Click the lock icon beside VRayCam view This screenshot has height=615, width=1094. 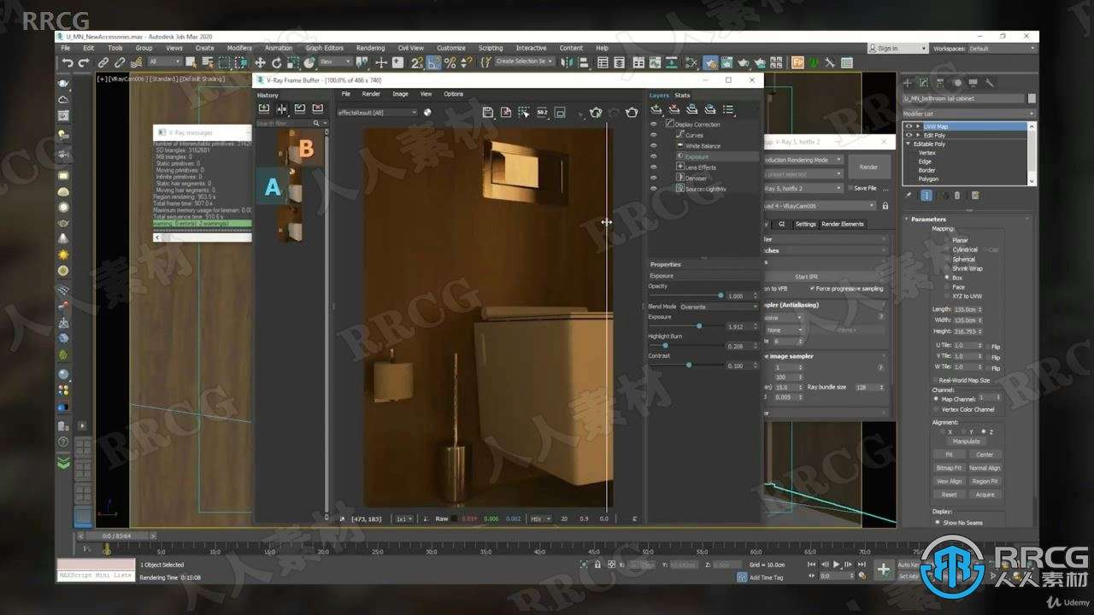click(885, 206)
